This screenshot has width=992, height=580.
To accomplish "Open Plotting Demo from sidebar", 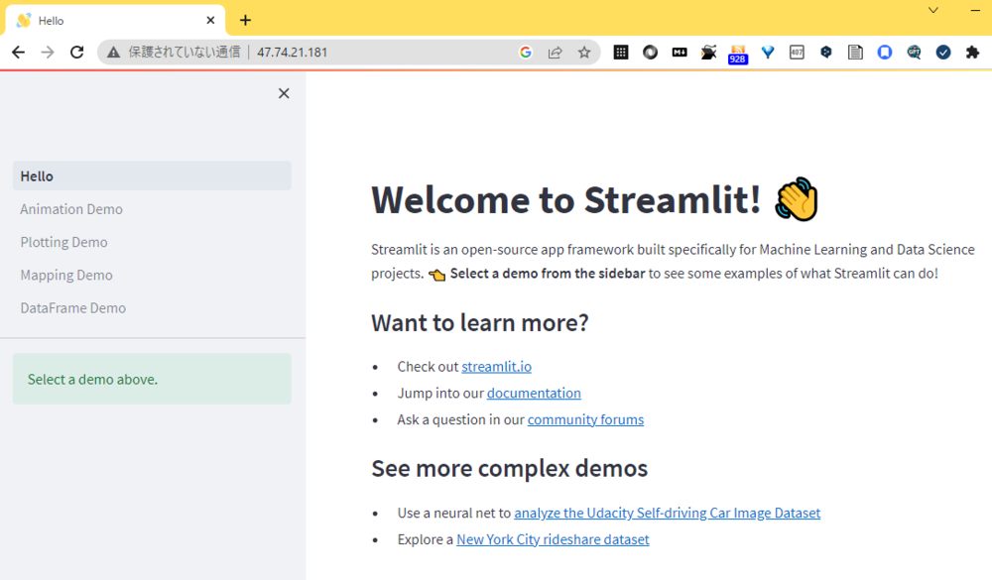I will (63, 242).
